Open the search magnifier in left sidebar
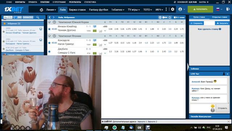The width and height of the screenshot is (232, 131). point(38,17)
